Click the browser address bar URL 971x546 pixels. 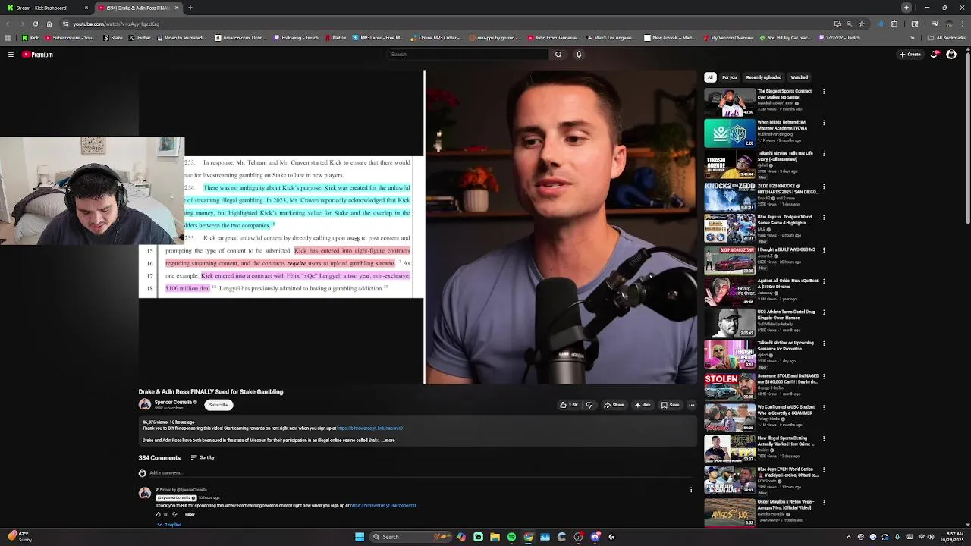pyautogui.click(x=116, y=24)
